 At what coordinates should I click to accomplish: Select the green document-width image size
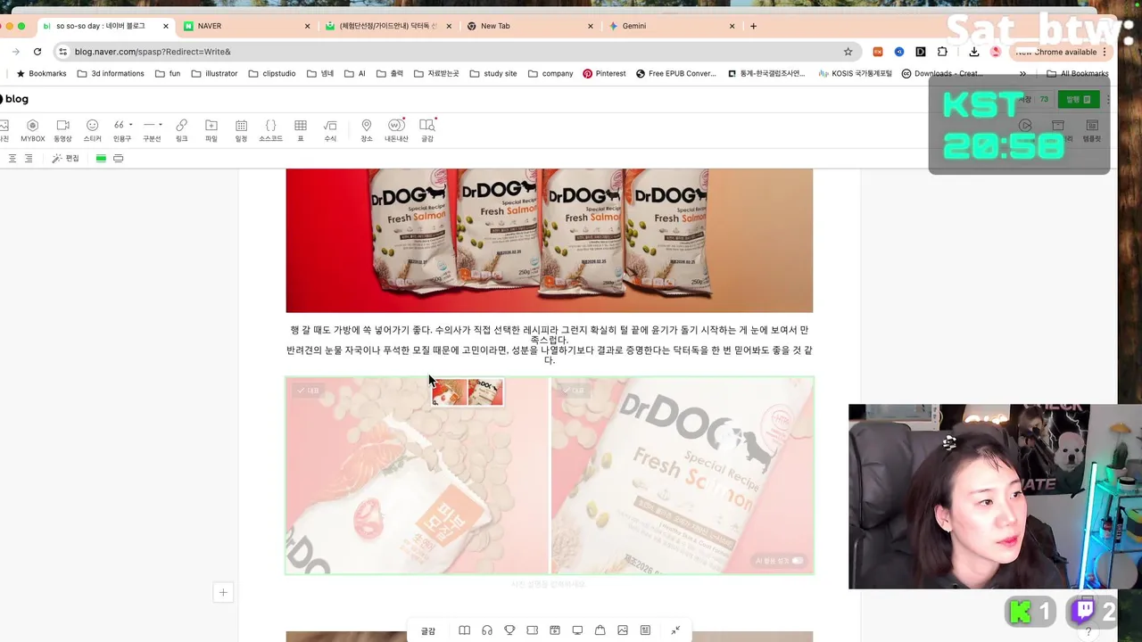(101, 158)
